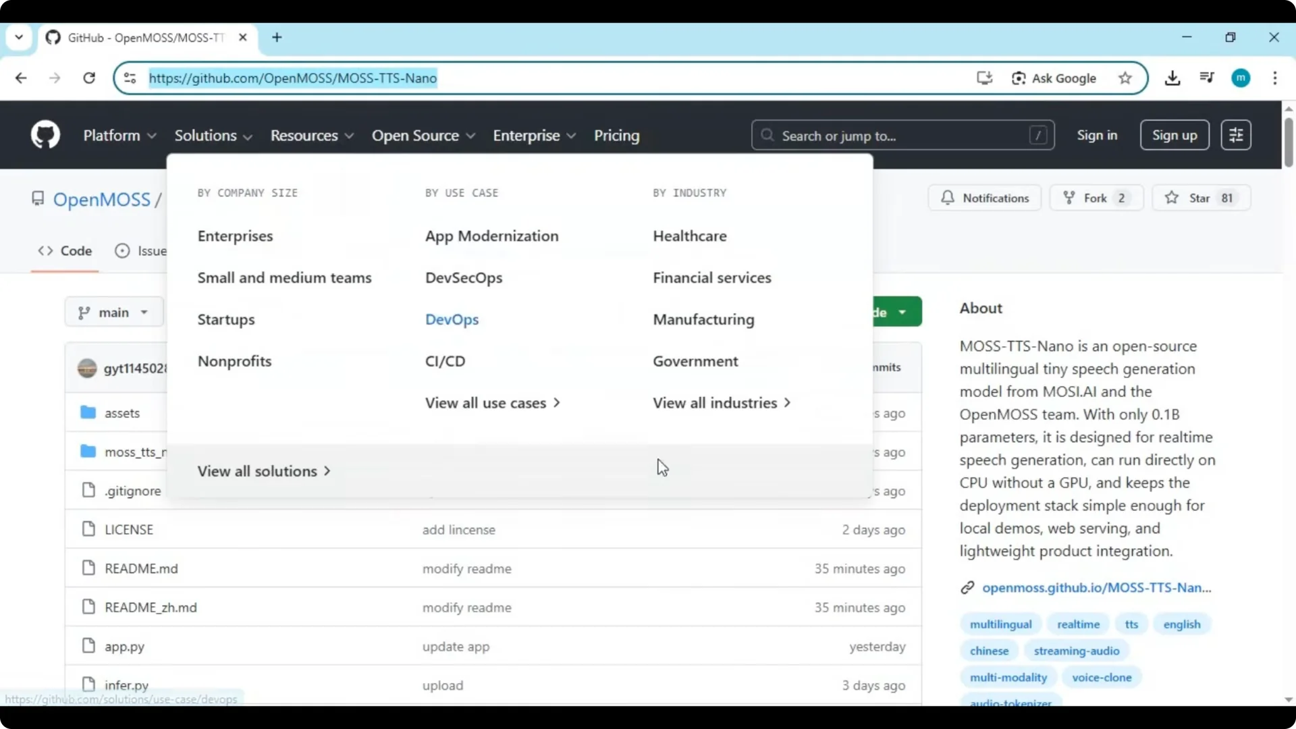The height and width of the screenshot is (729, 1296).
Task: Star the repository
Action: (x=1201, y=198)
